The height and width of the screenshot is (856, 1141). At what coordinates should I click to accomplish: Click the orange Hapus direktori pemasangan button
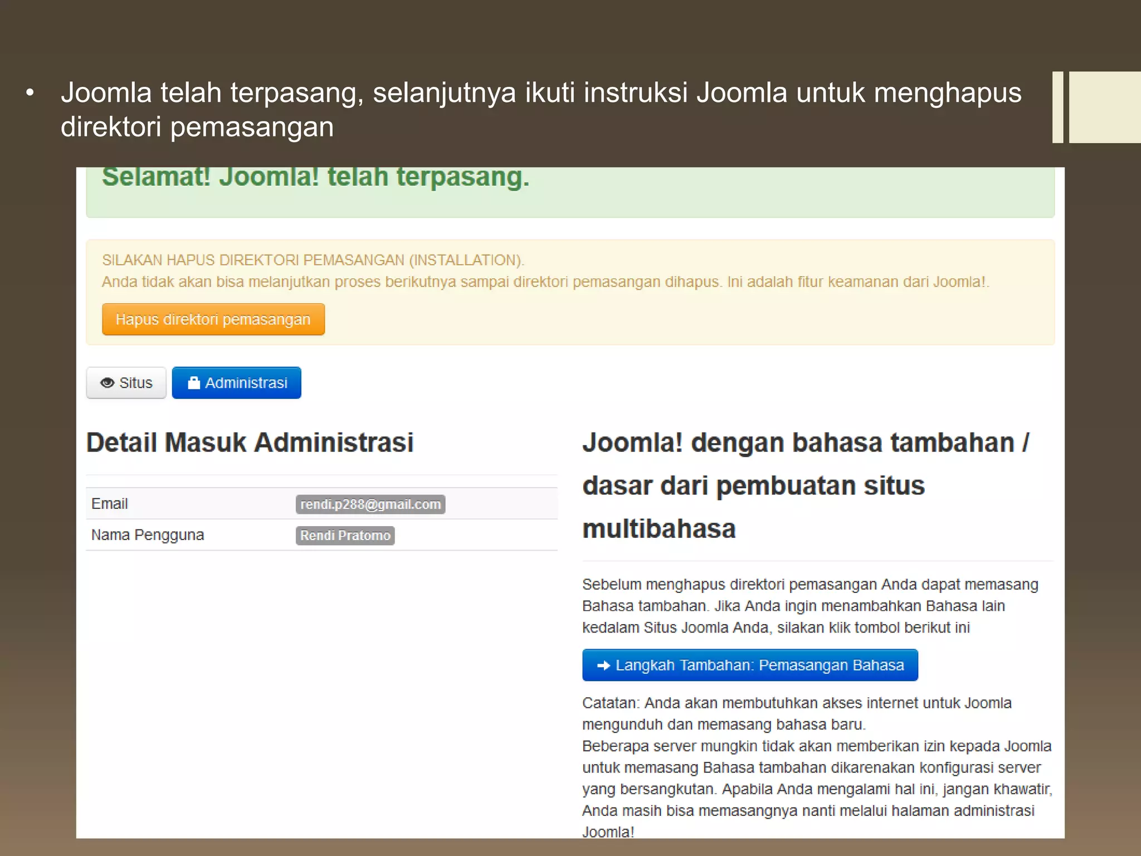(x=213, y=319)
